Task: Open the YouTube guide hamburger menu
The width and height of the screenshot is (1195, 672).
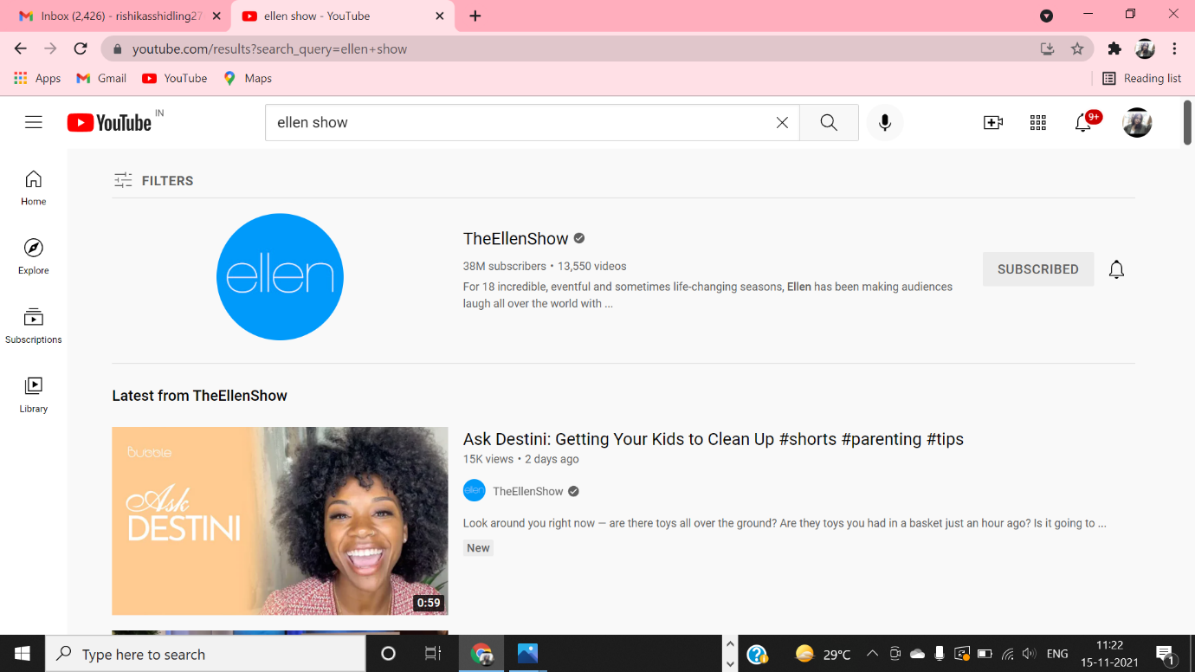Action: coord(34,122)
